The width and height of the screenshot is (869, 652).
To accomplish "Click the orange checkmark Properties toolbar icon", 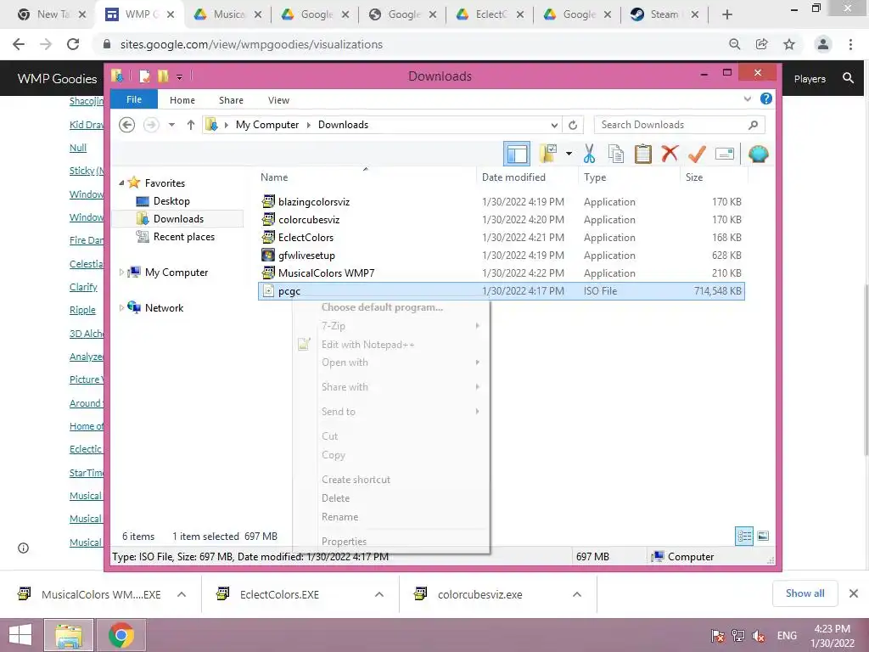I will point(697,154).
